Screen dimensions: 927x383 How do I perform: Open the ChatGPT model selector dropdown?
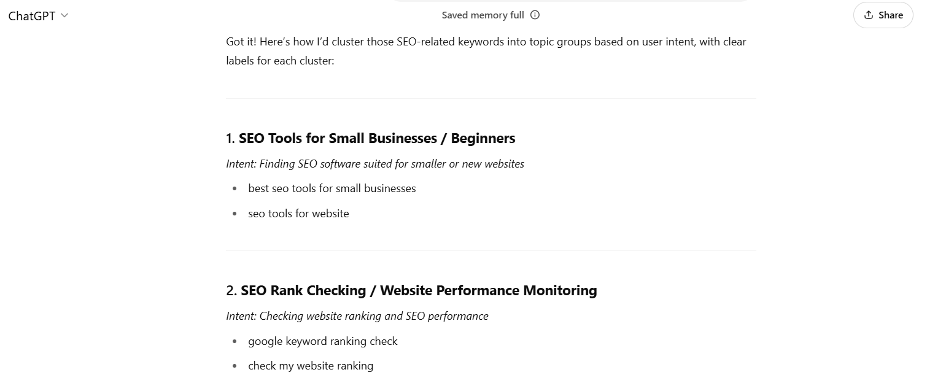(39, 15)
